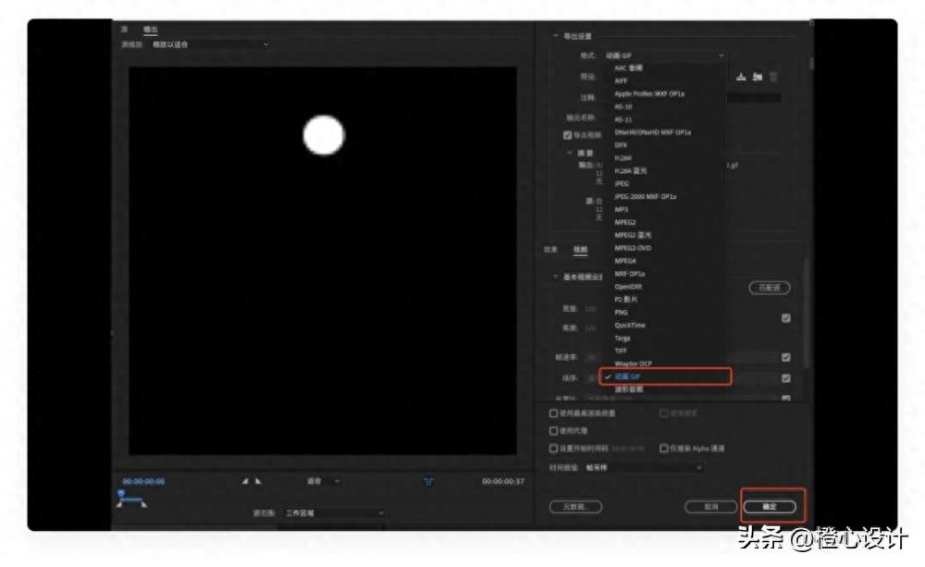
Task: Open the 时间插值 帧采样 dropdown
Action: pos(644,467)
